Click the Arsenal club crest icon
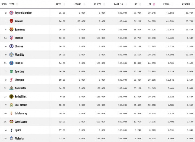This screenshot has height=142, width=195. click(x=11, y=21)
